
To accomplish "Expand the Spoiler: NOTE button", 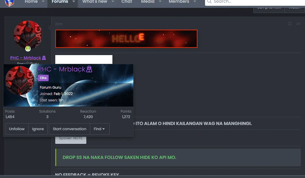I will pyautogui.click(x=70, y=140).
